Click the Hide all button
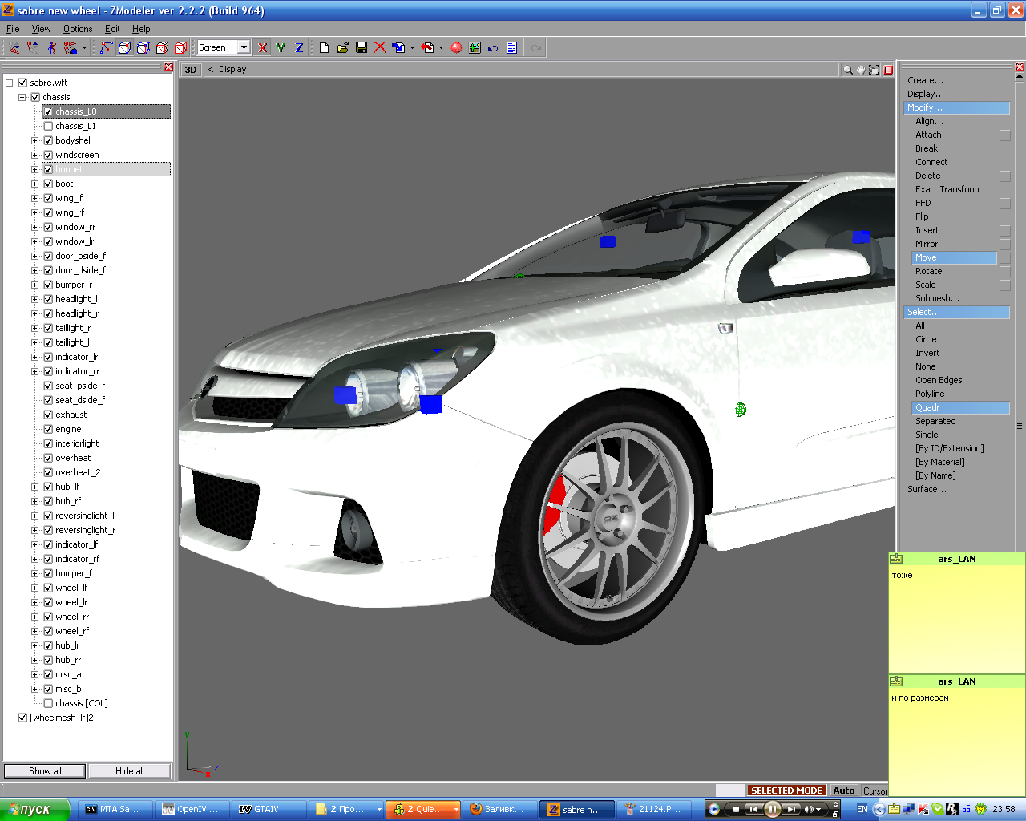The width and height of the screenshot is (1026, 821). (129, 771)
